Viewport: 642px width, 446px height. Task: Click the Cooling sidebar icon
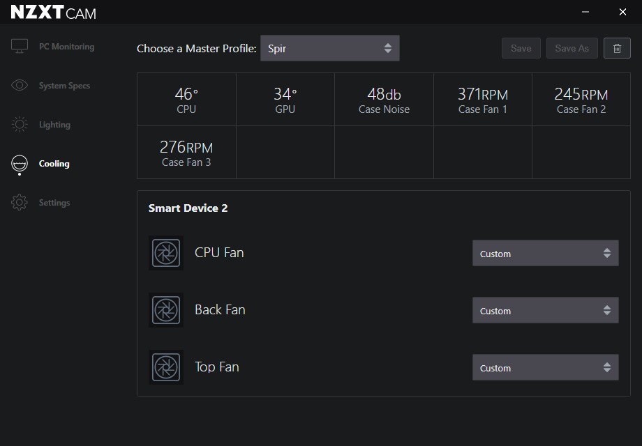point(20,164)
